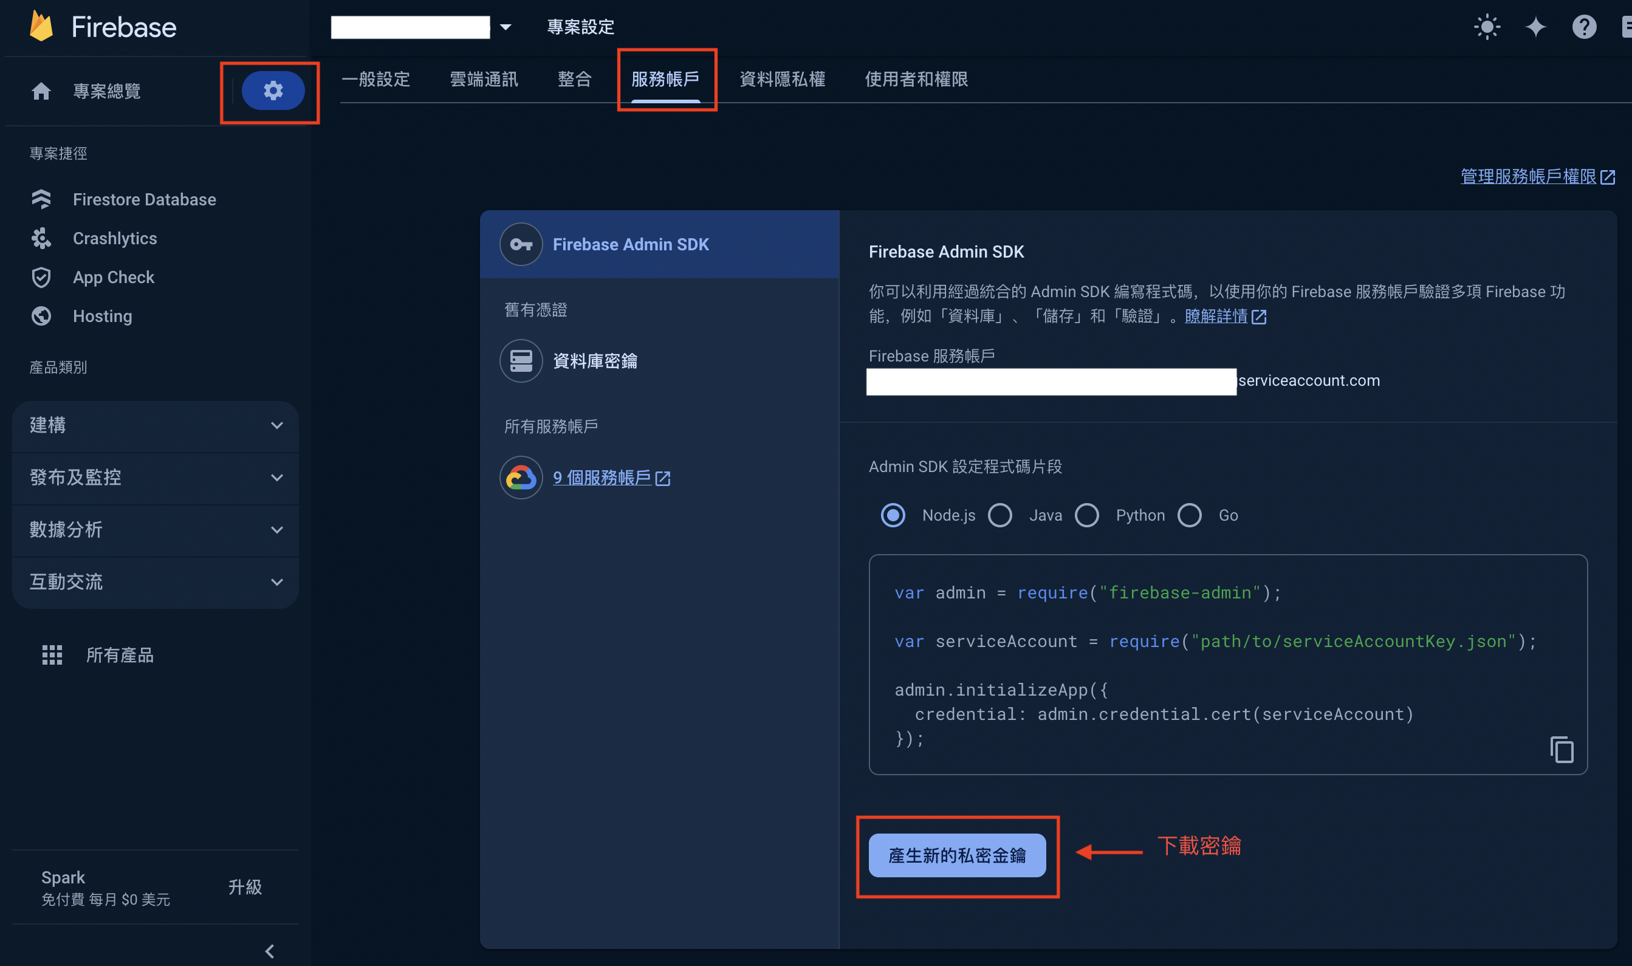Image resolution: width=1632 pixels, height=966 pixels.
Task: Open the project selector dropdown arrow
Action: click(x=506, y=27)
